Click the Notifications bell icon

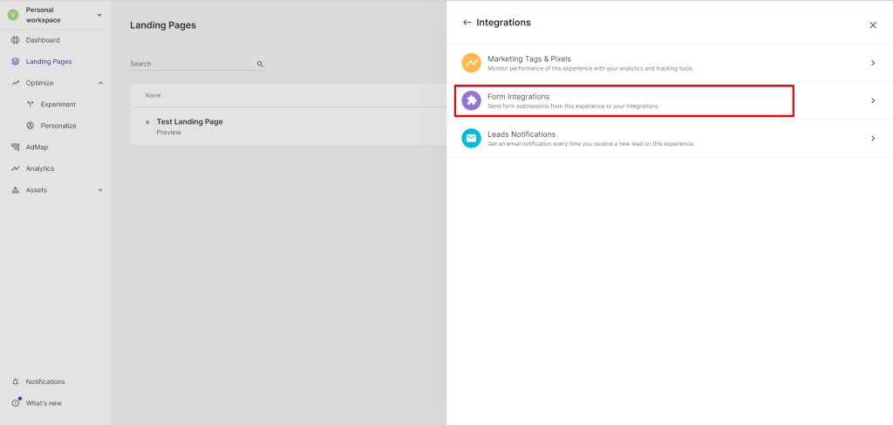pos(16,382)
